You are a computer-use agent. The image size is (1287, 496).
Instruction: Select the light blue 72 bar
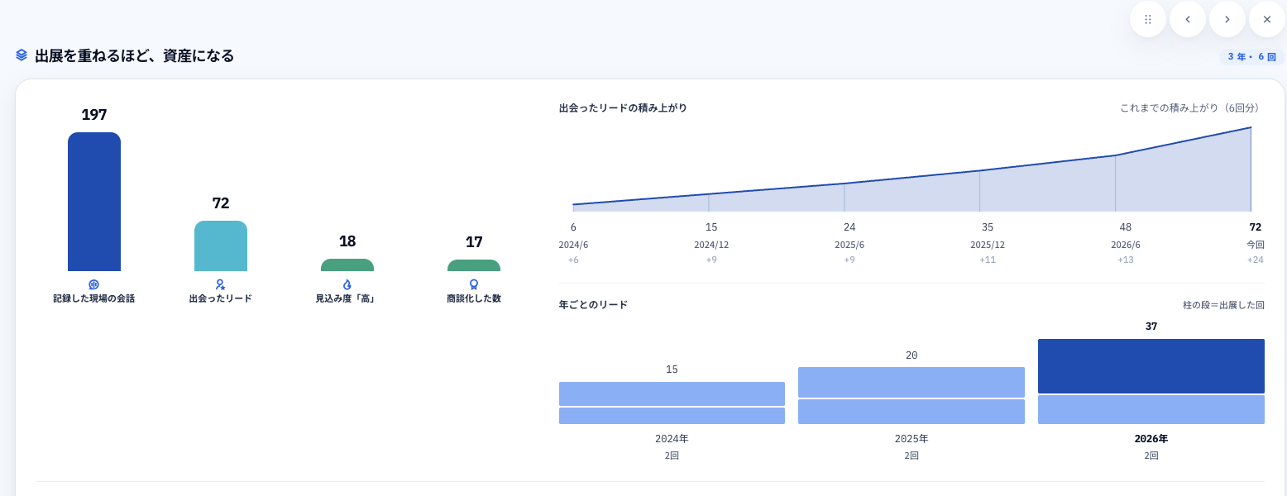221,246
